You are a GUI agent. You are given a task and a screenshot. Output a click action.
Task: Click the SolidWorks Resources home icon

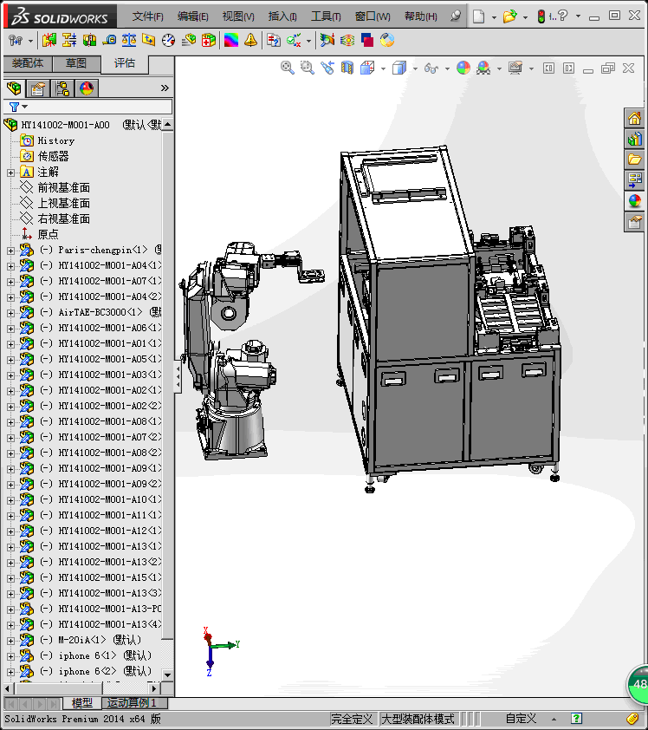pyautogui.click(x=635, y=119)
